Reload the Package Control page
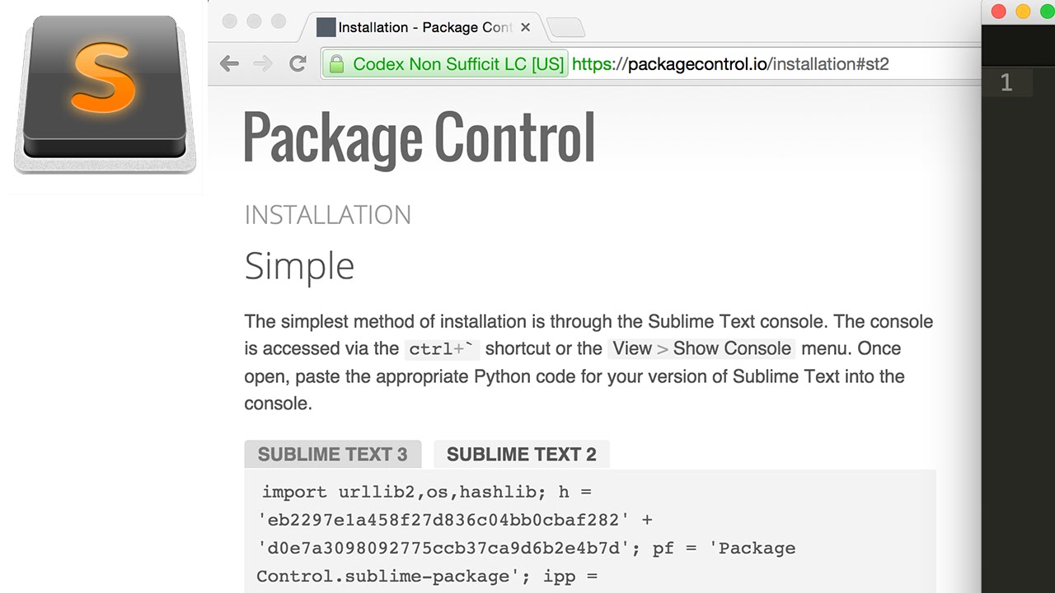 pos(298,63)
